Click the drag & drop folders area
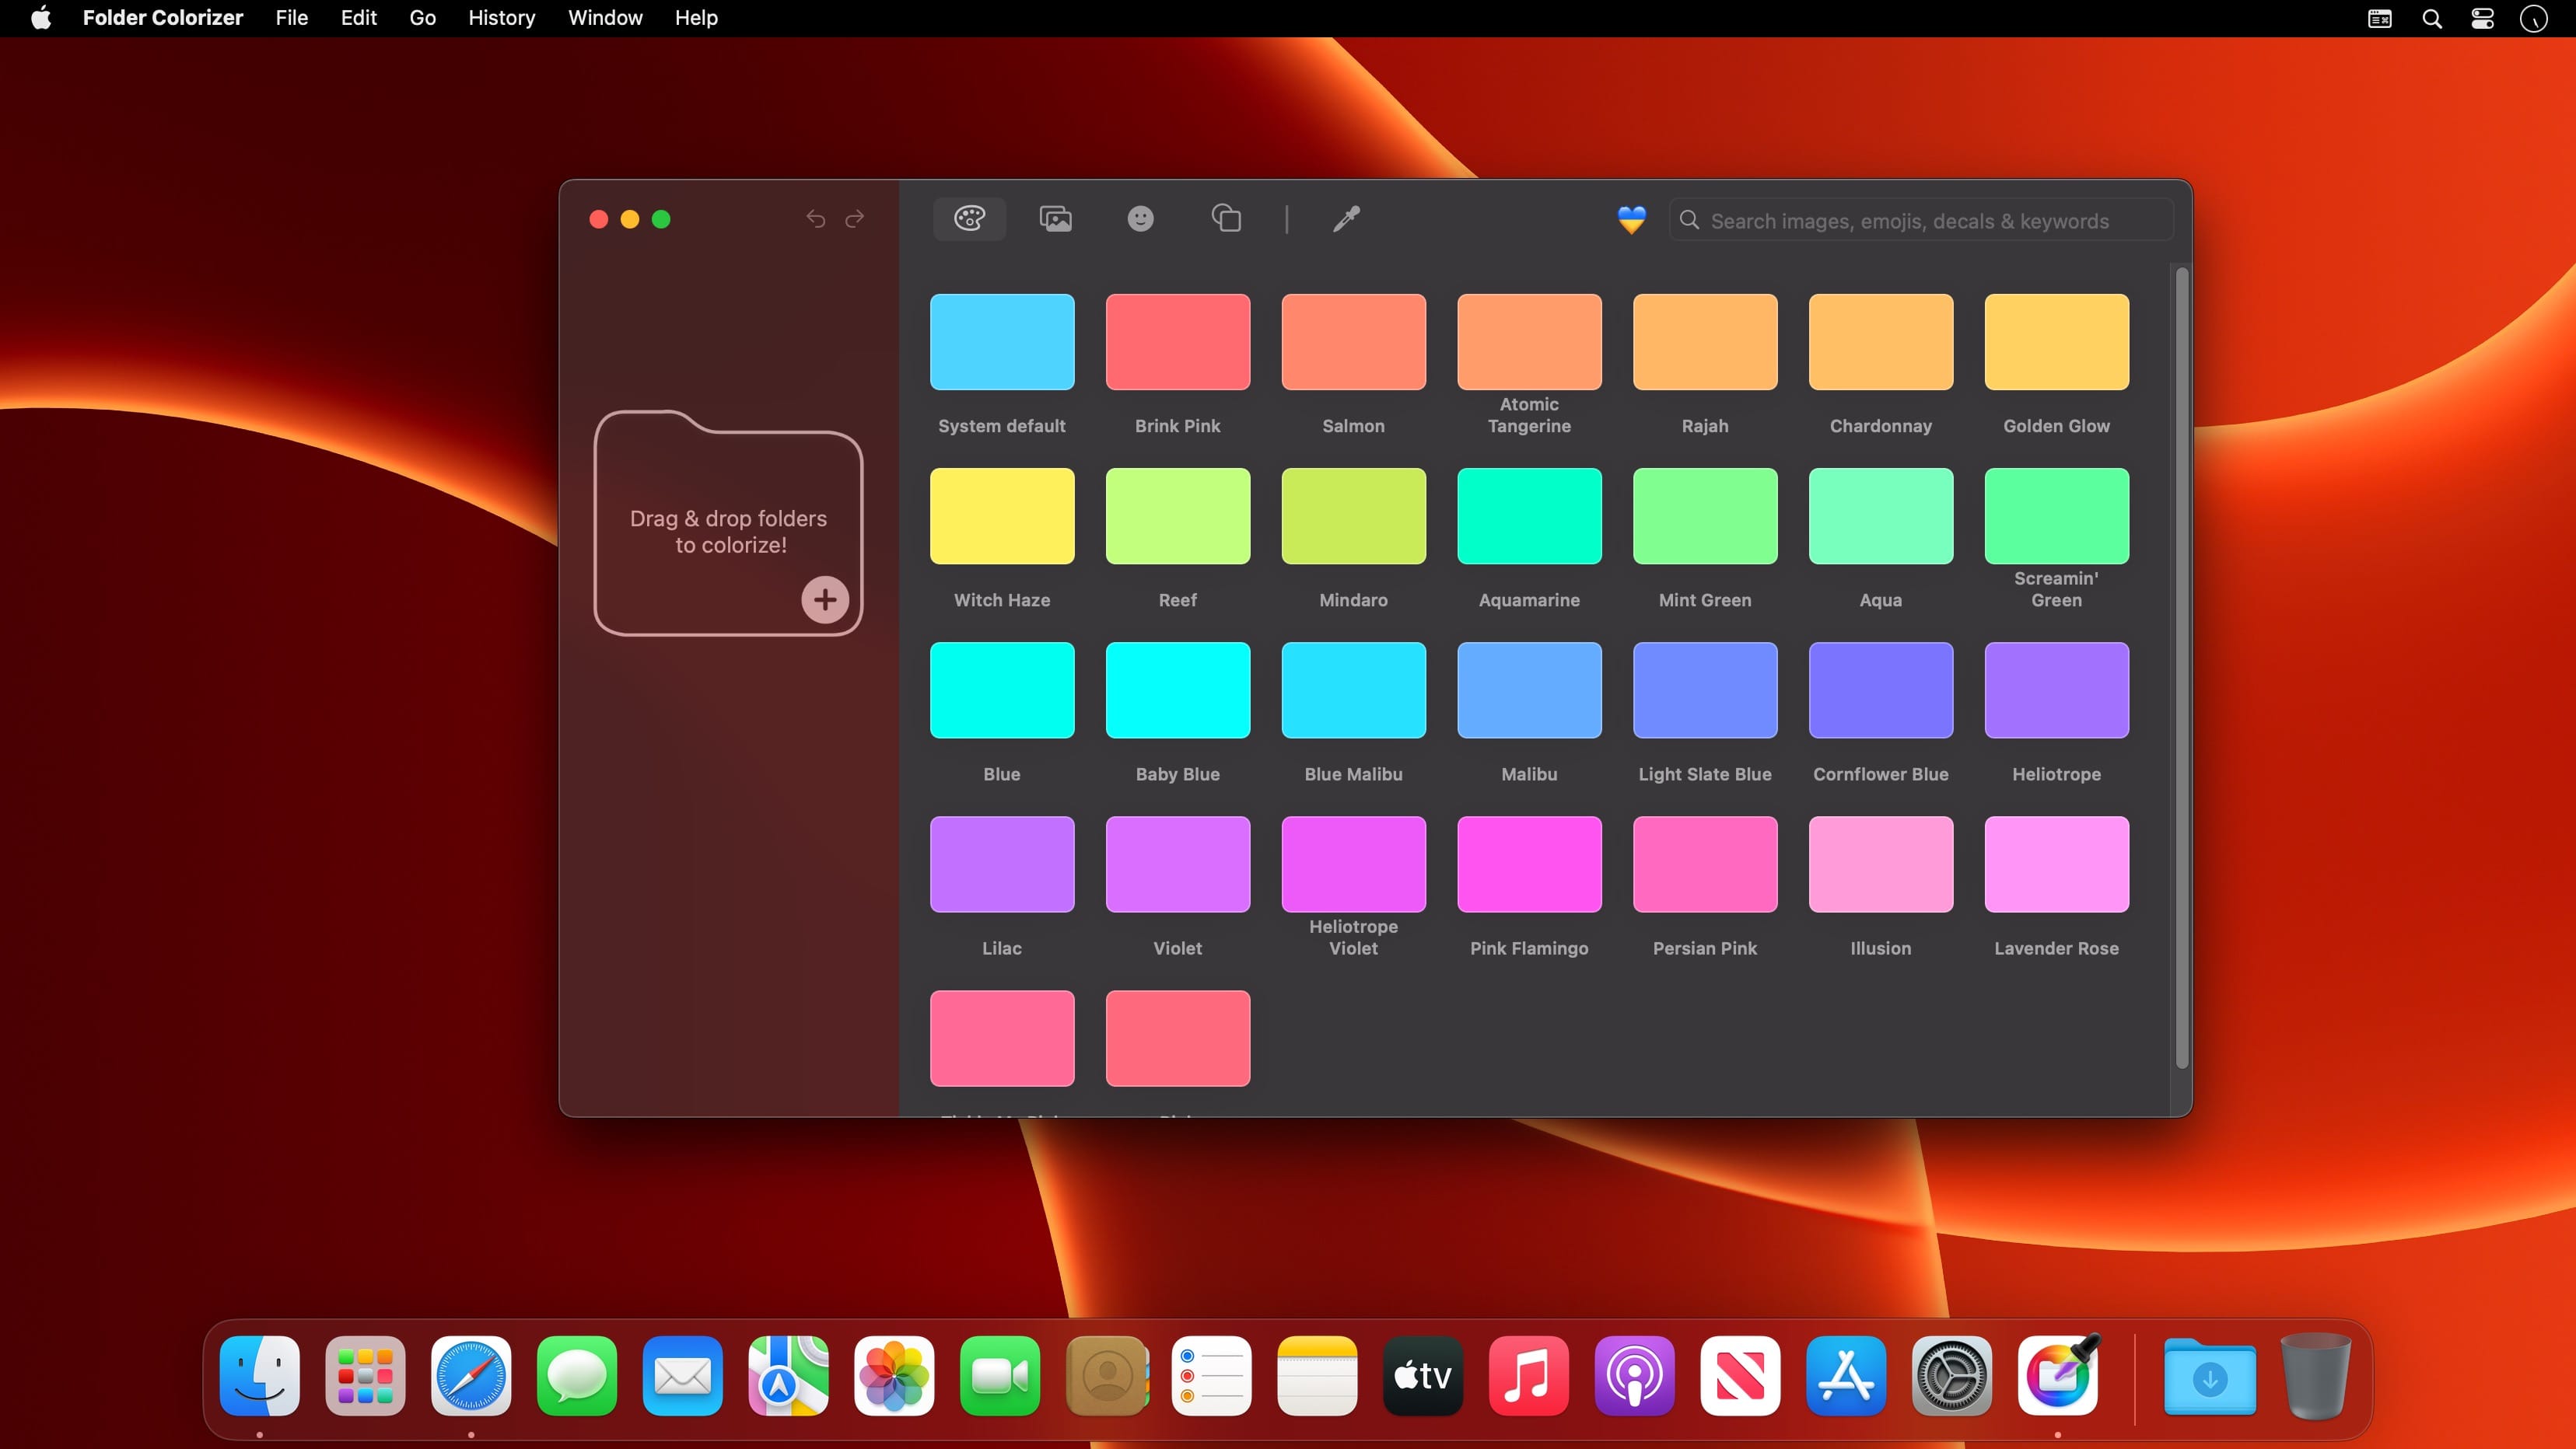The width and height of the screenshot is (2576, 1449). point(728,522)
